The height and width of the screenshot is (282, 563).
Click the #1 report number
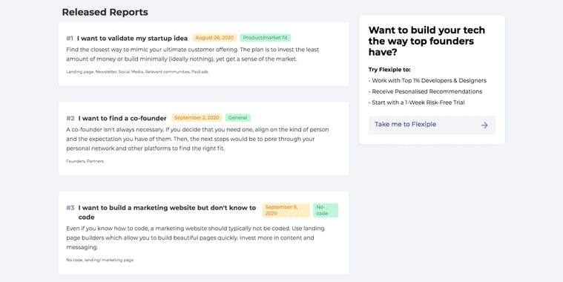70,38
